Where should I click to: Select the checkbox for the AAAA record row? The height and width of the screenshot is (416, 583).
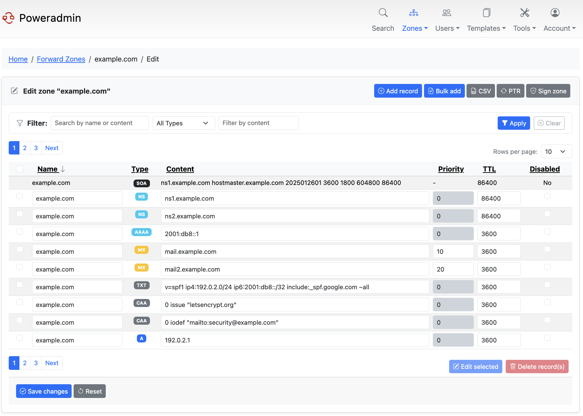(19, 231)
